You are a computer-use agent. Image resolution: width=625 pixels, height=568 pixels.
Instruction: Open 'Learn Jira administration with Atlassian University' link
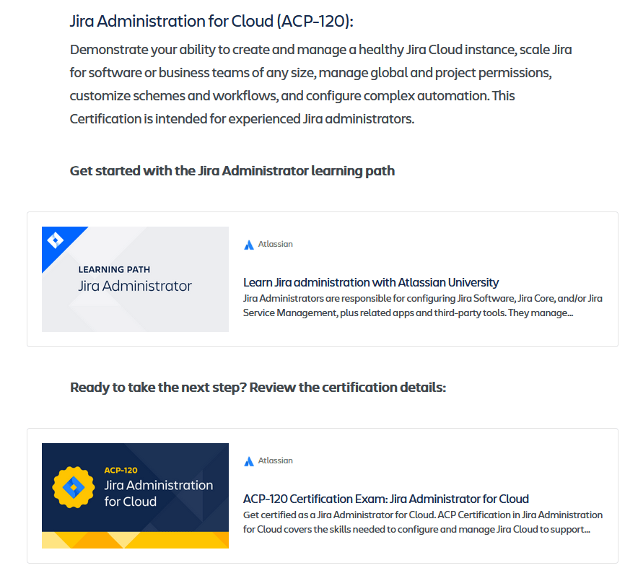click(371, 282)
